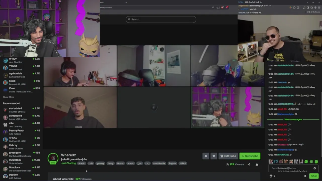
Task: Click the heart follow icon button
Action: [214, 156]
